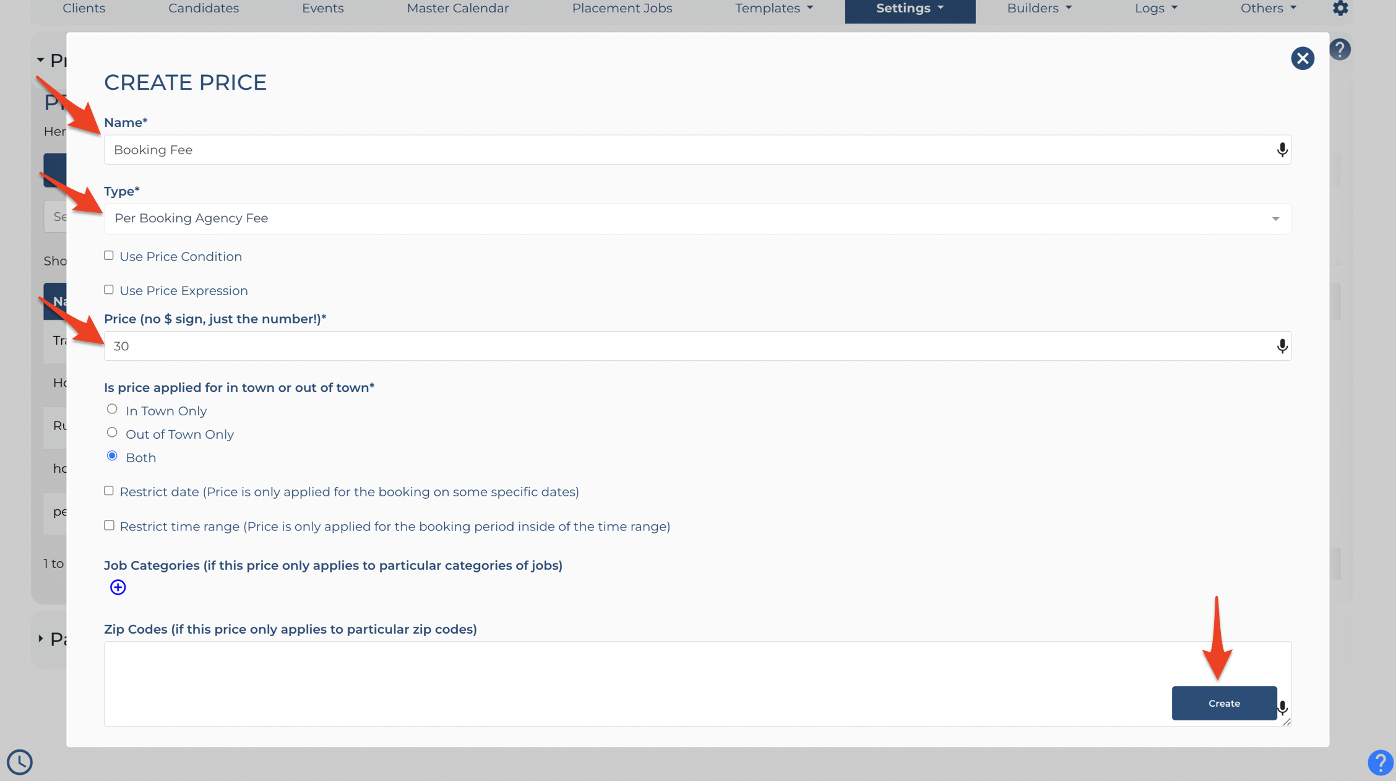Close the Create Price dialog
The height and width of the screenshot is (781, 1396).
[1303, 58]
